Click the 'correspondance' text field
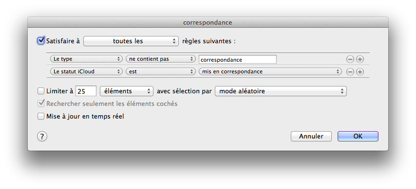Screen dimensions: 416x189 [x=238, y=60]
